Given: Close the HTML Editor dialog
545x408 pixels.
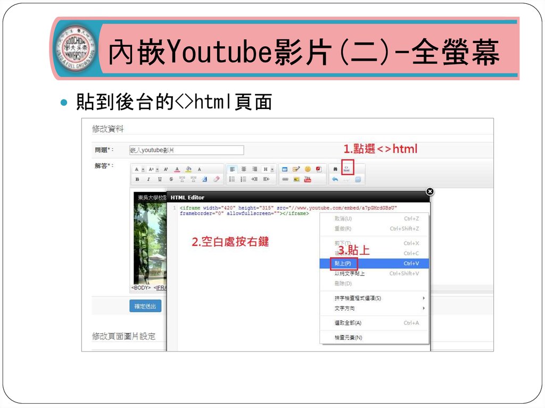Looking at the screenshot, I should pyautogui.click(x=430, y=191).
